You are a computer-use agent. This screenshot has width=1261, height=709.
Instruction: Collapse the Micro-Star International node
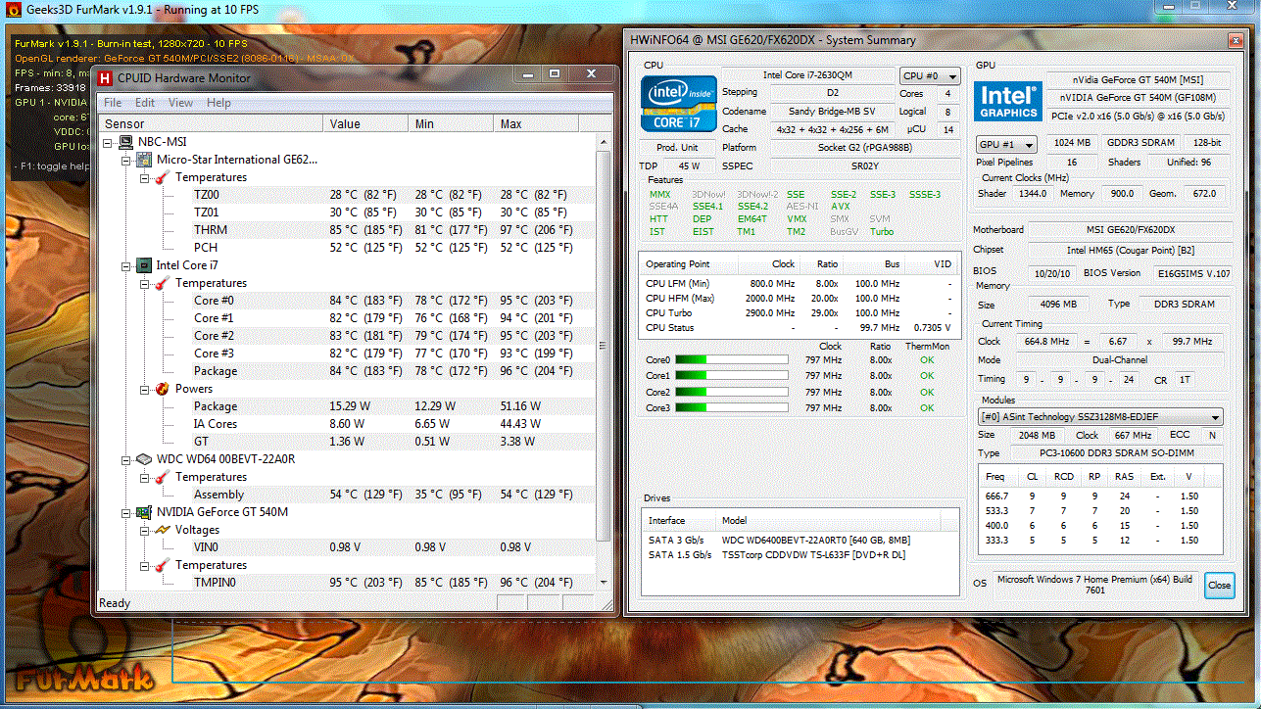pos(126,160)
